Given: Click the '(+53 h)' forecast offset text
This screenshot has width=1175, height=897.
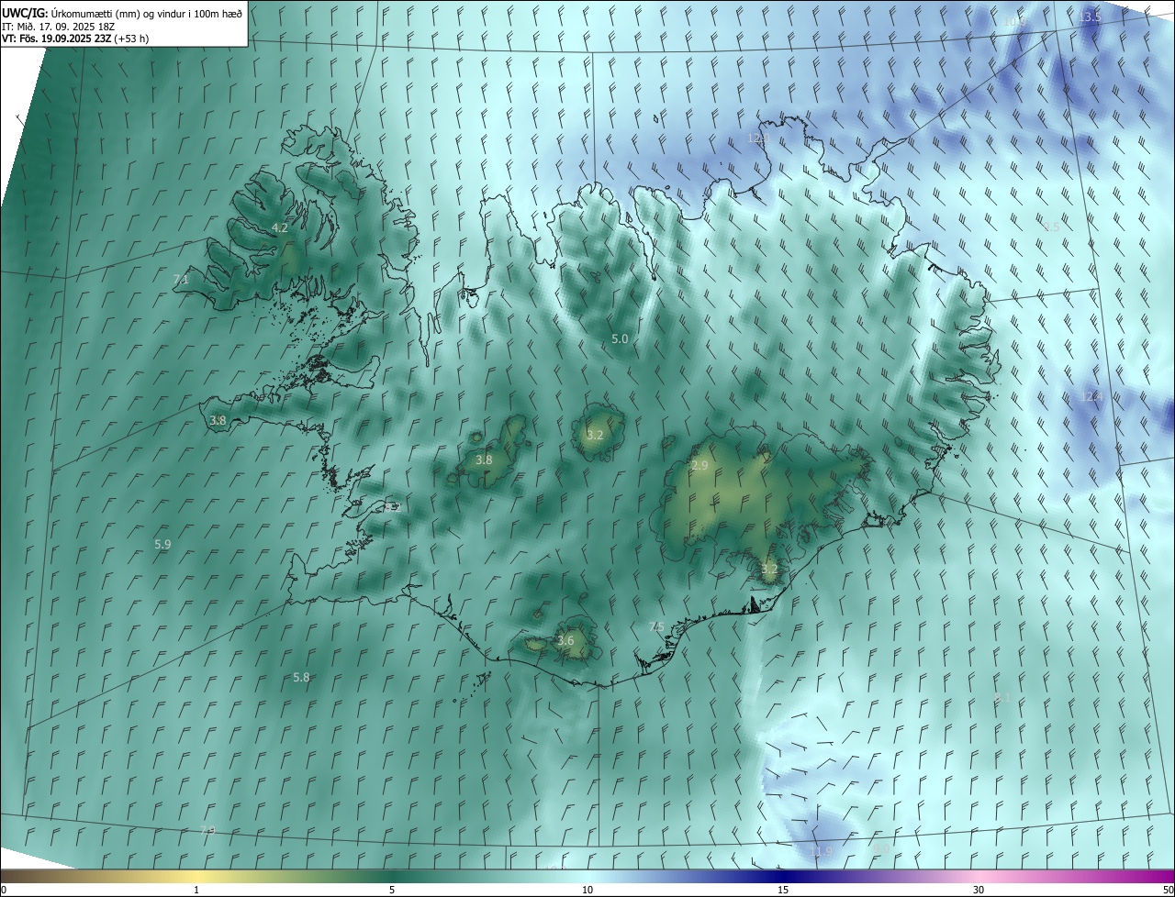Looking at the screenshot, I should coord(131,39).
